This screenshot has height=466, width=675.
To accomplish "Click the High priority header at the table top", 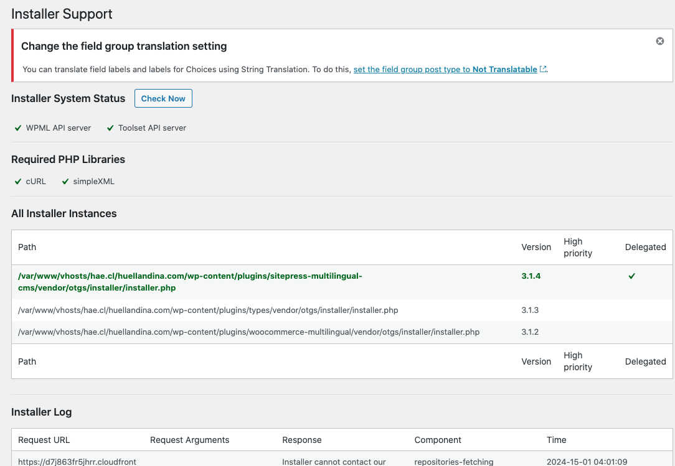I will tap(578, 247).
